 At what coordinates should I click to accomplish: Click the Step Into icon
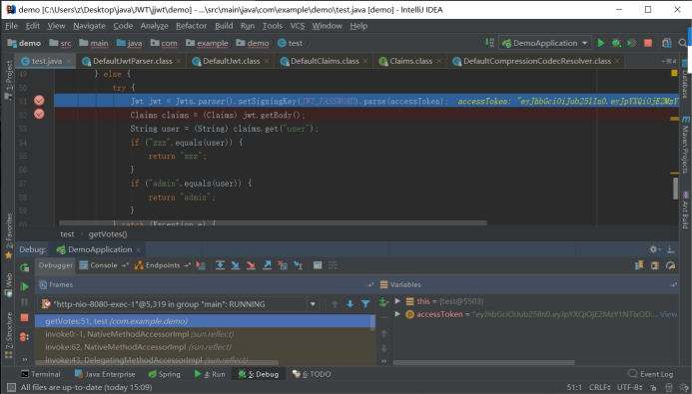[x=236, y=265]
